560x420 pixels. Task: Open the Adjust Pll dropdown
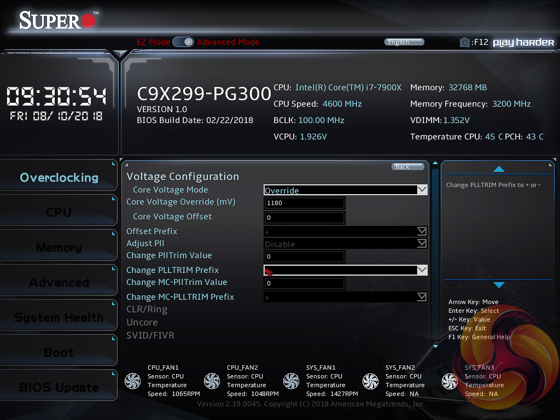tap(346, 243)
